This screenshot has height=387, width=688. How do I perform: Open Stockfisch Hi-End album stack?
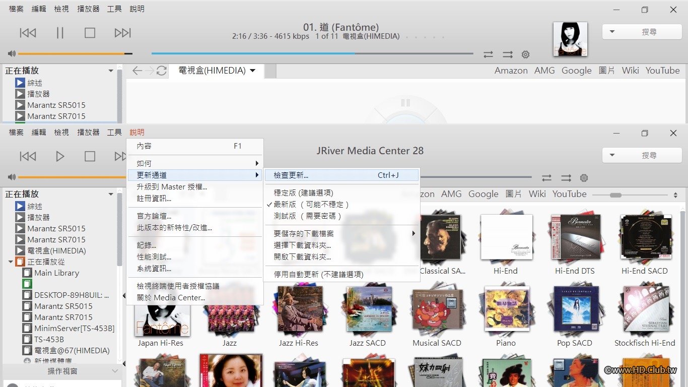click(x=644, y=309)
